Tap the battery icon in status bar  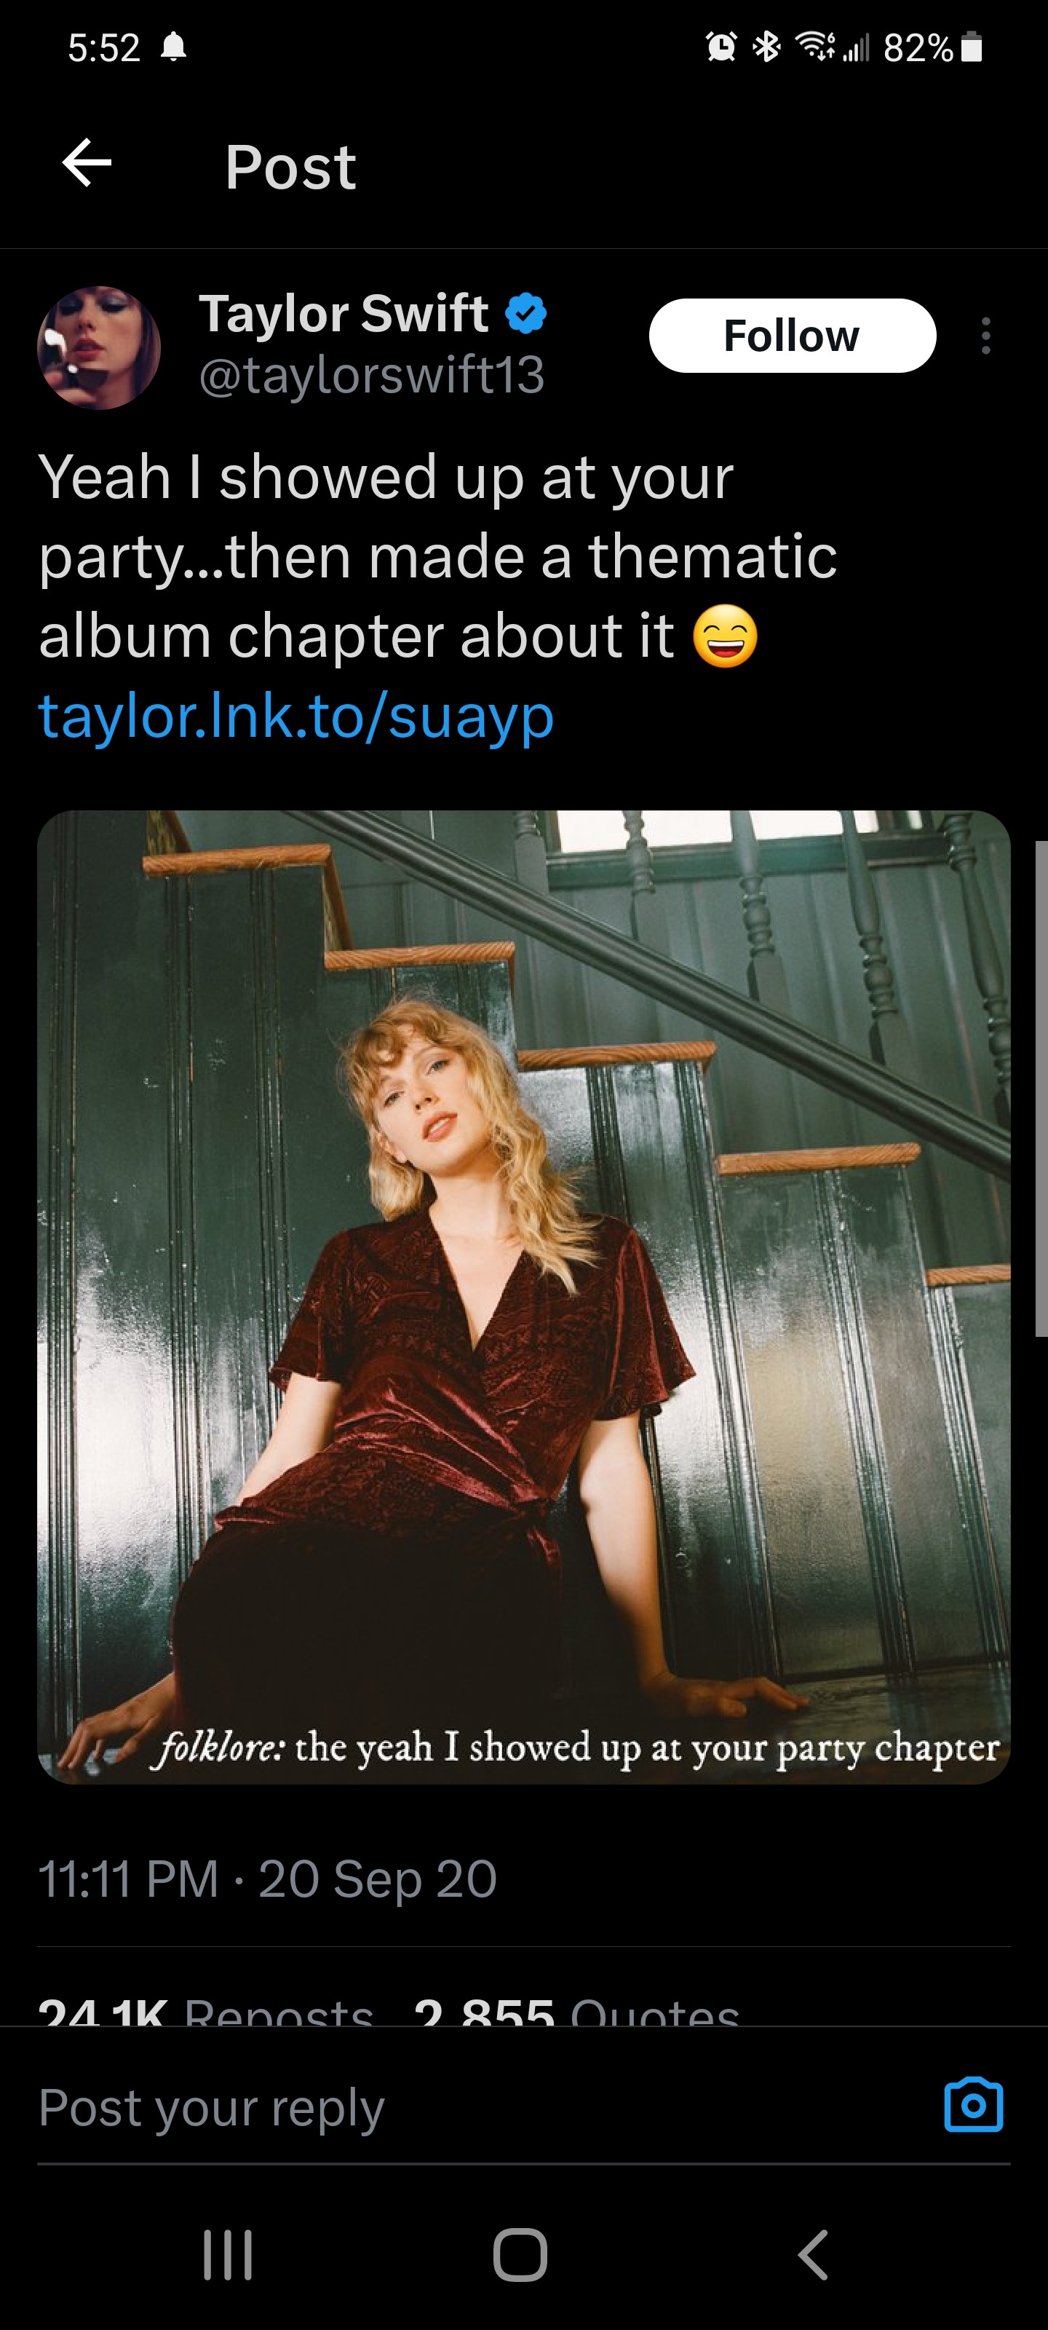971,47
